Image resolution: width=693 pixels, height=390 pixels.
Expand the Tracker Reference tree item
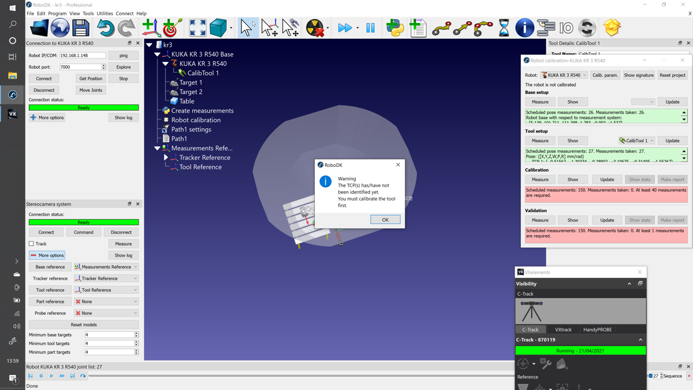tap(166, 158)
